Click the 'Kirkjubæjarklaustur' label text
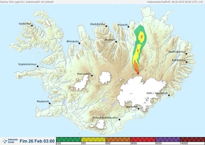 point(106,118)
